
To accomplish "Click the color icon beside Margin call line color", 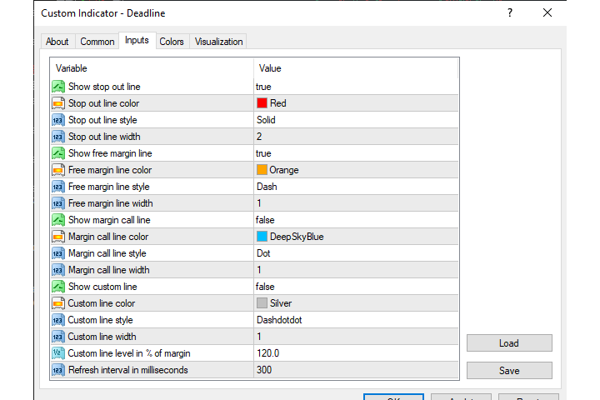I will [58, 237].
